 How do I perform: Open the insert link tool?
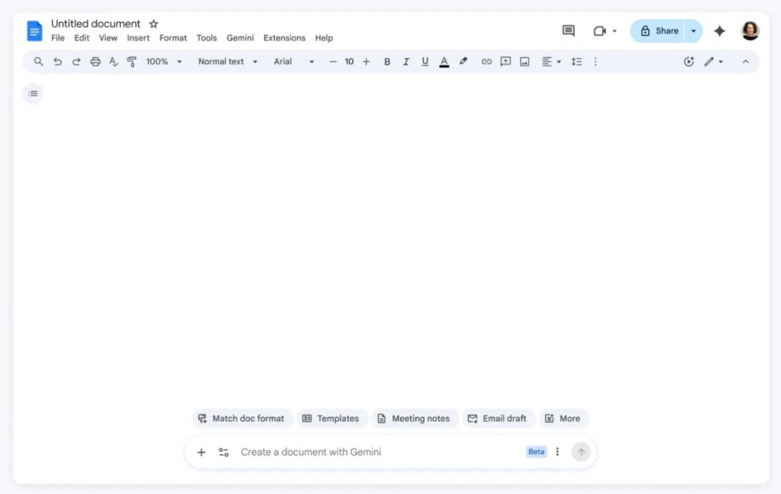[x=486, y=62]
